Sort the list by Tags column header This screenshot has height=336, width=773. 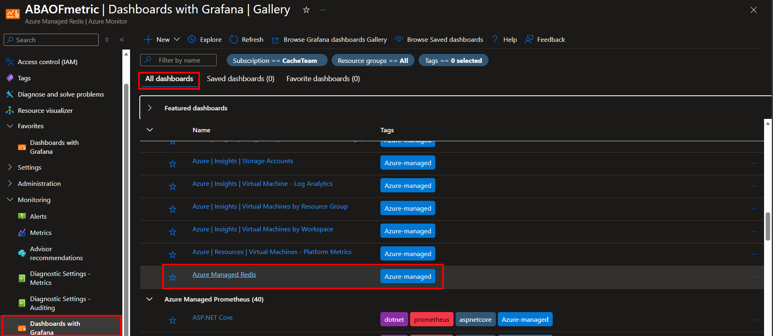387,130
